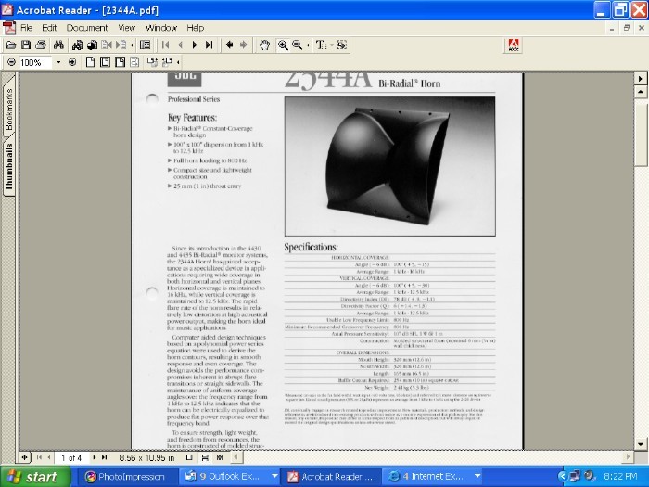Image resolution: width=649 pixels, height=487 pixels.
Task: Switch to the Thumbnails side tab
Action: coord(8,167)
